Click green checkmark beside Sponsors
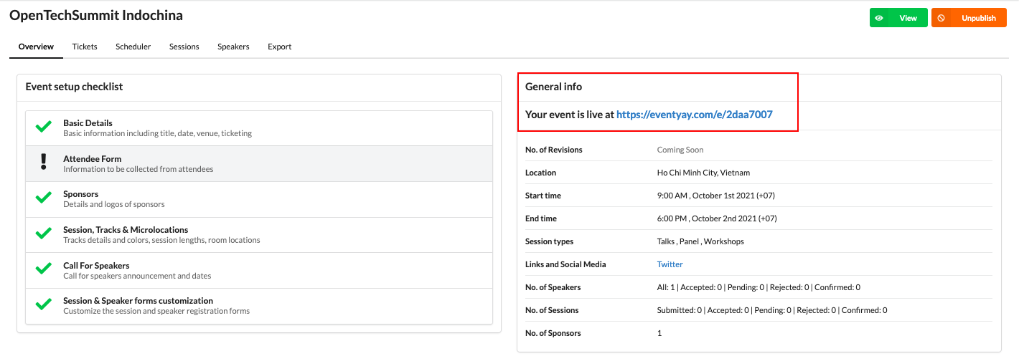Viewport: 1019px width, 356px height. click(x=44, y=198)
